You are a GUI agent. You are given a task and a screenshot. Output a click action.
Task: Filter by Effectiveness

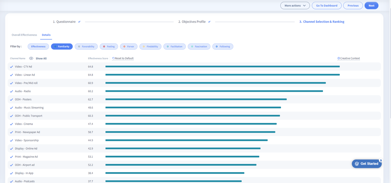click(38, 46)
